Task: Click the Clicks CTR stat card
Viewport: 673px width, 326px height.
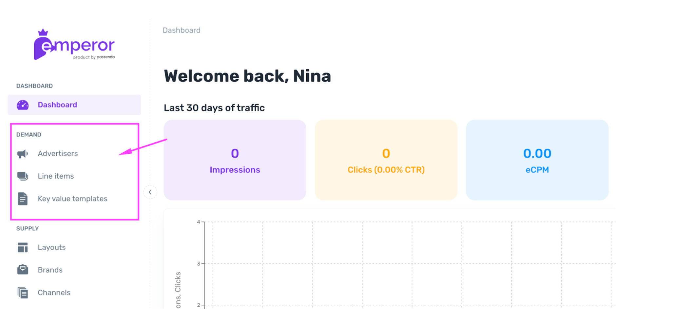Action: click(386, 160)
